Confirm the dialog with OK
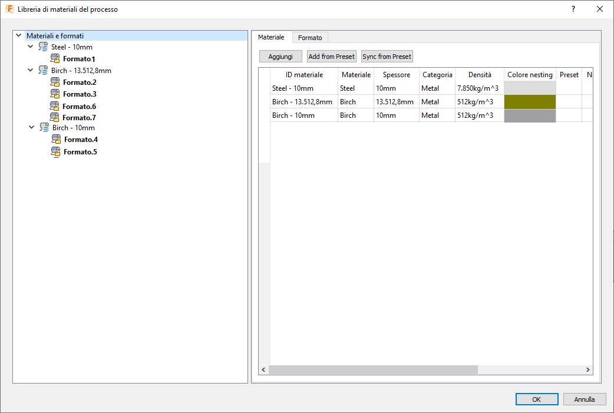 pos(536,399)
